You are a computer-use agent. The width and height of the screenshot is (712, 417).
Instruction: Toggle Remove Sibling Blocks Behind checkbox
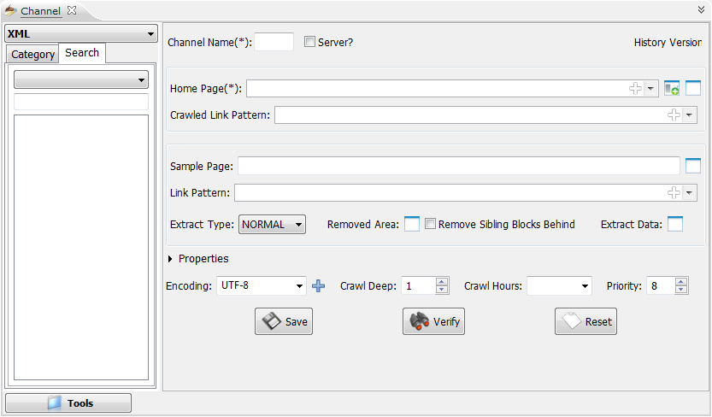(431, 224)
